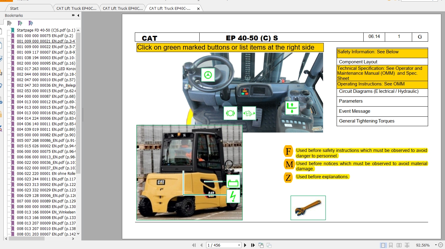Click the battery symbol on the truck image

pyautogui.click(x=233, y=182)
